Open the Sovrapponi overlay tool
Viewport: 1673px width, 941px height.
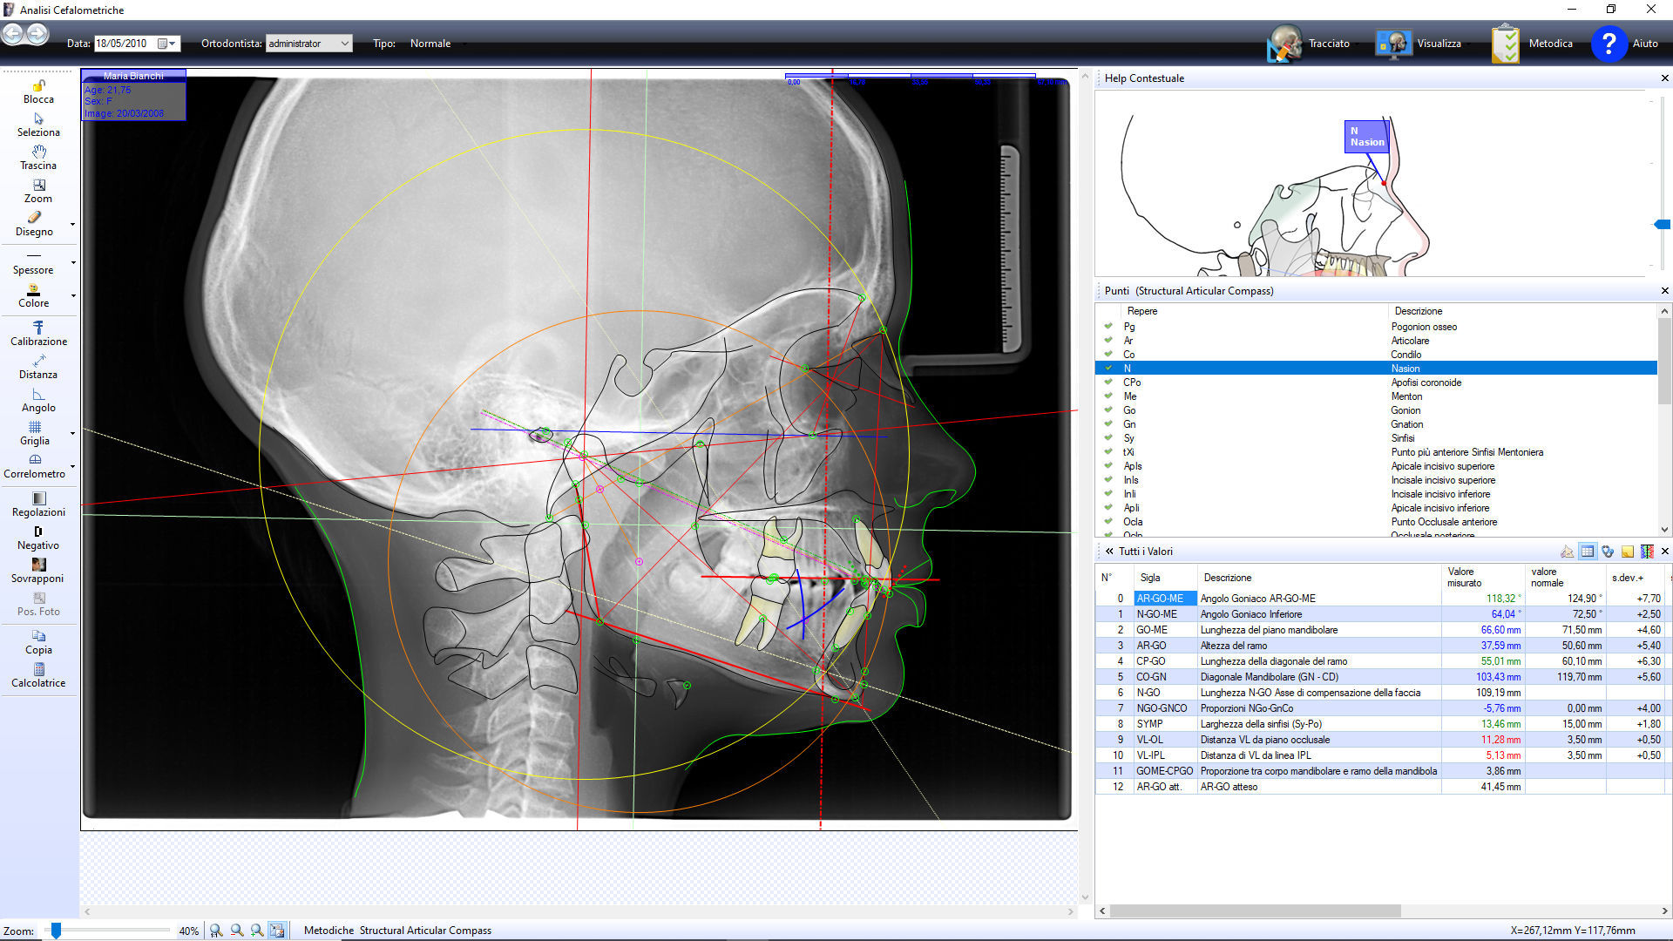tap(38, 570)
